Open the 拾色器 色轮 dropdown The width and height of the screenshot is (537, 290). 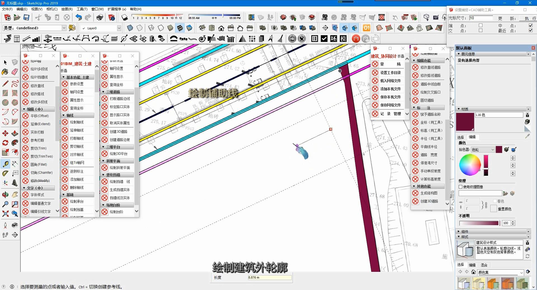483,149
